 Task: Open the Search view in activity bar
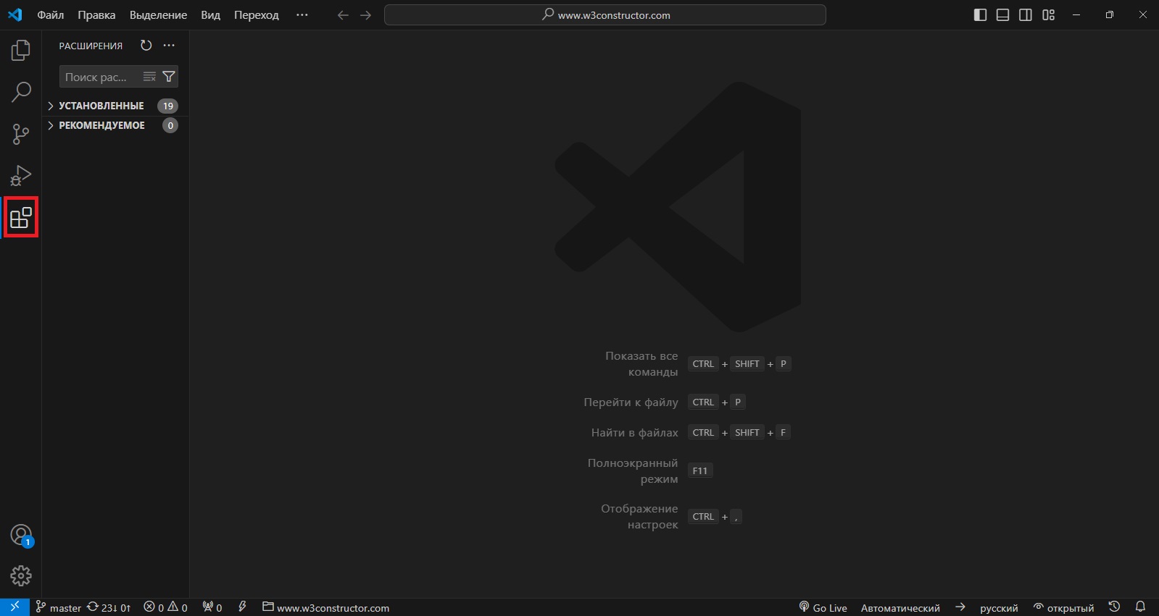point(21,92)
